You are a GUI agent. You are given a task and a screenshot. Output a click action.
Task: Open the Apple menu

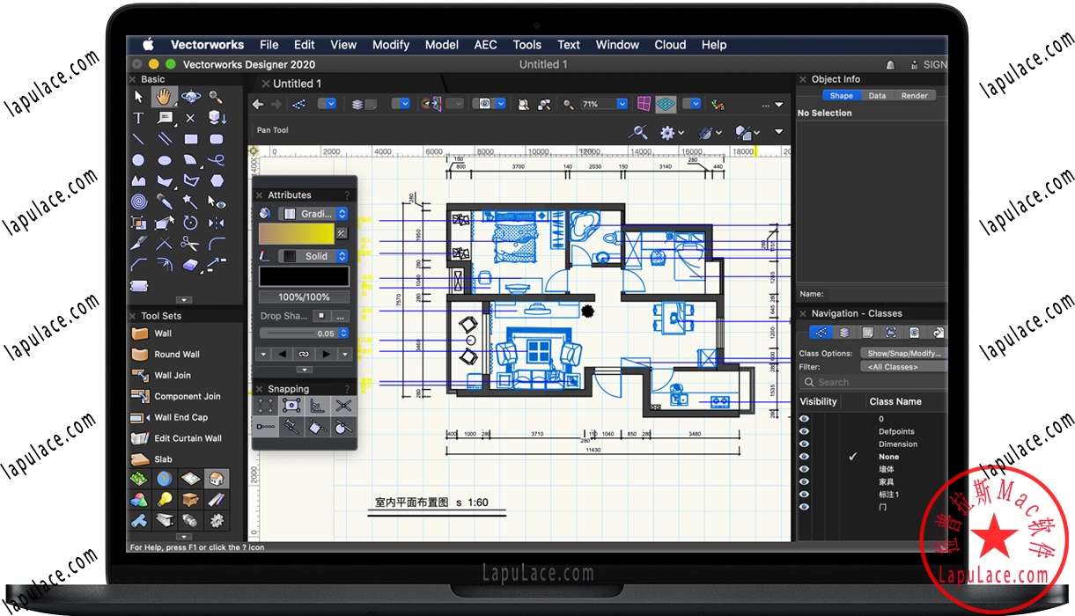click(x=148, y=45)
